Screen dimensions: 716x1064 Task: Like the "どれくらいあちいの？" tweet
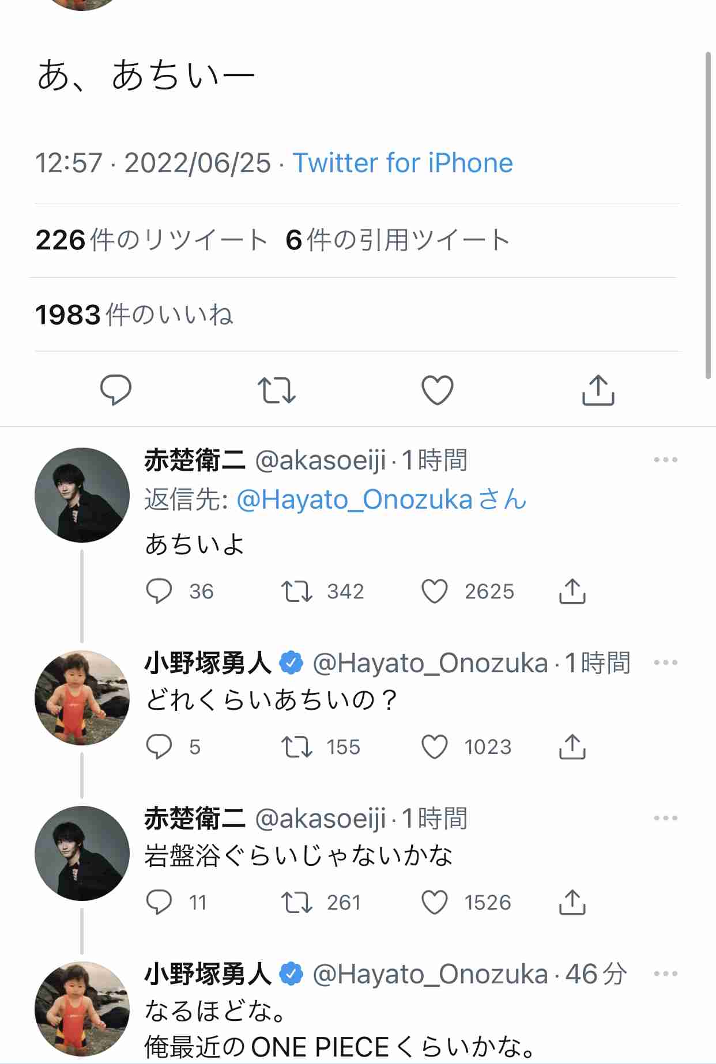[x=435, y=747]
